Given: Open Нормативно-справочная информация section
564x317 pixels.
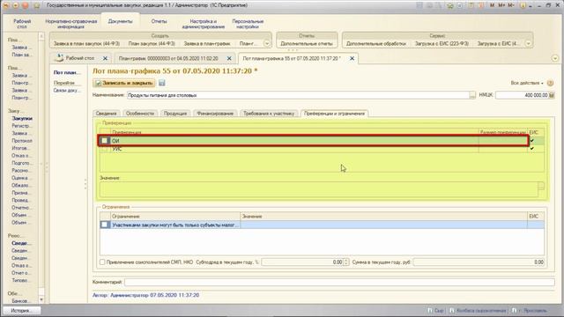Looking at the screenshot, I should [70, 24].
